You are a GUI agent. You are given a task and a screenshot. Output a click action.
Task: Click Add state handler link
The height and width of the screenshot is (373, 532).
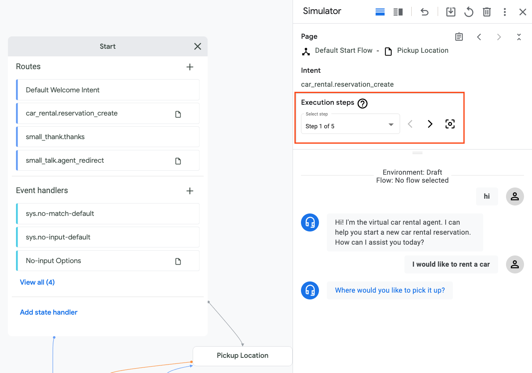tap(49, 312)
